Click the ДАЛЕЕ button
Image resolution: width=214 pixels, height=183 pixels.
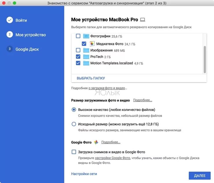(x=200, y=176)
